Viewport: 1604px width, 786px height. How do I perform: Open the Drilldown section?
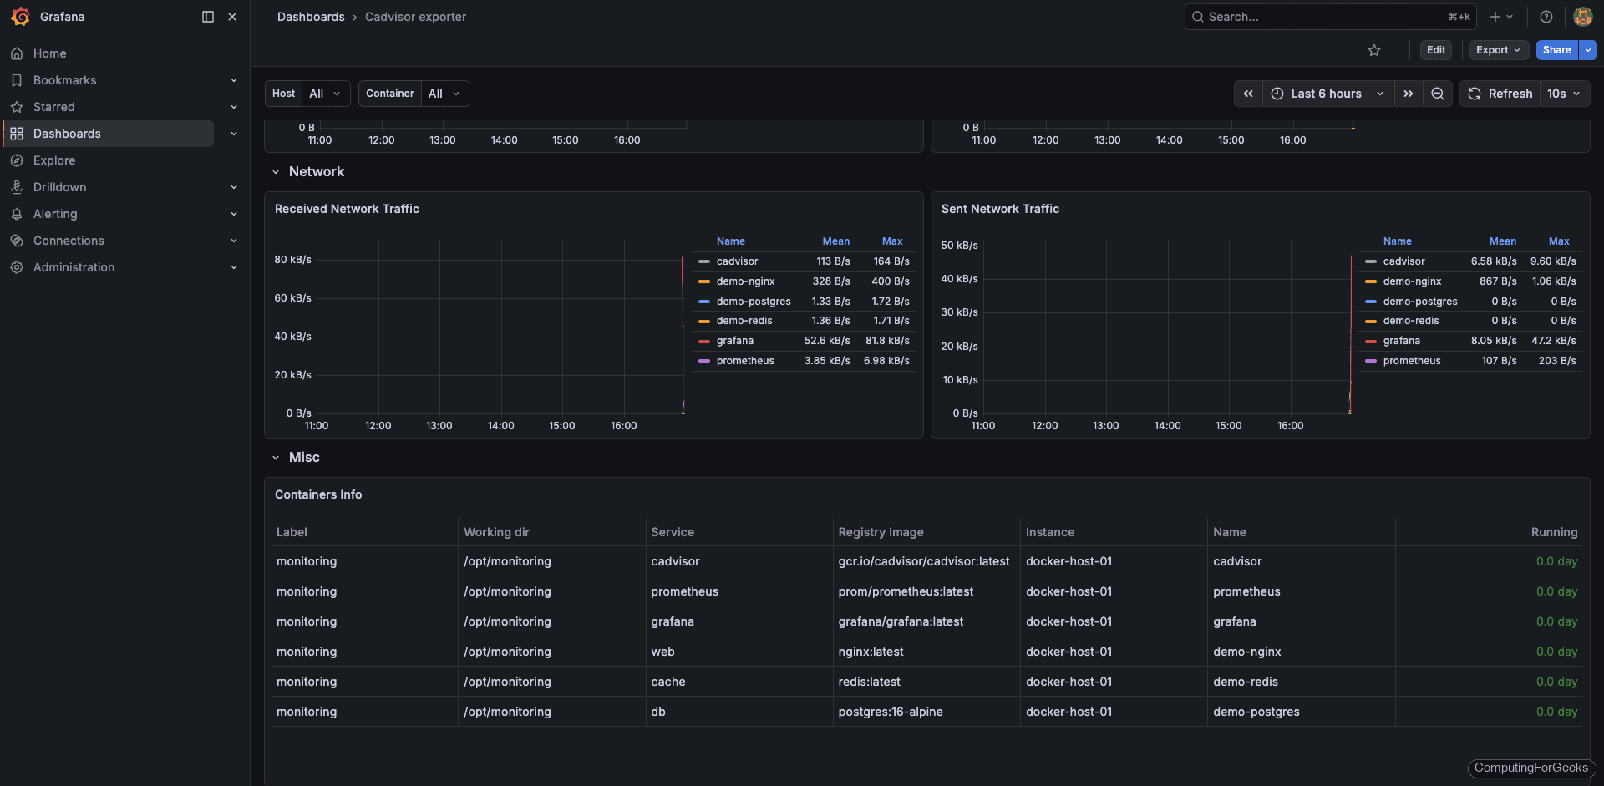58,187
